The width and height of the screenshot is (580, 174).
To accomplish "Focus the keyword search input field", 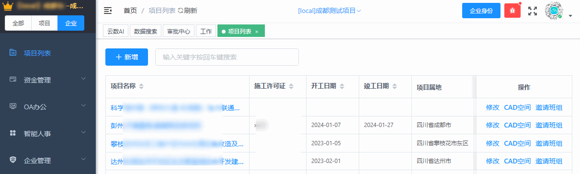I will (227, 57).
